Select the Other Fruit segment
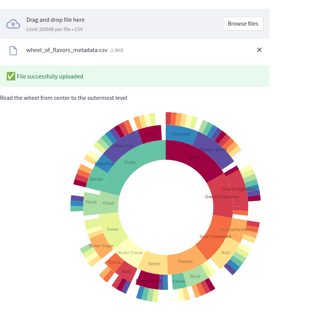This screenshot has height=326, width=310. (122, 146)
